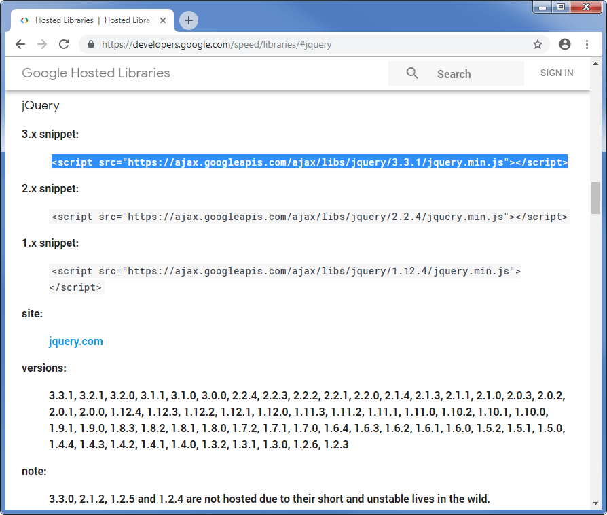The width and height of the screenshot is (607, 515).
Task: Click the scrollbar up arrow
Action: (595, 63)
